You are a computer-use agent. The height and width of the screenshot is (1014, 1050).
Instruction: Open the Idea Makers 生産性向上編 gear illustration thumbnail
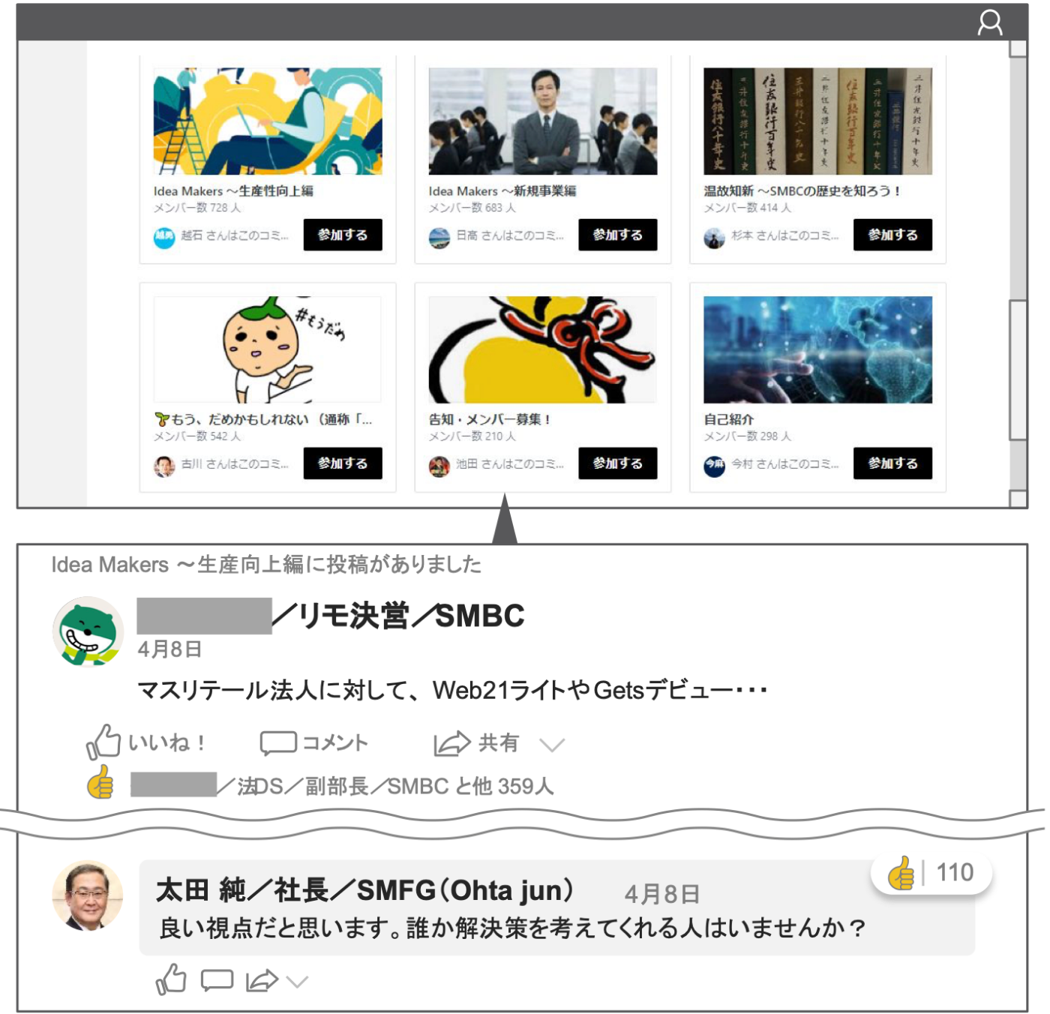pyautogui.click(x=268, y=121)
